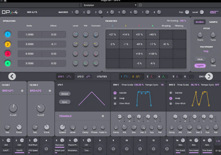Screen dimensions: 221x155
Task: Enable modulation slot 4 power button
Action: point(46,148)
